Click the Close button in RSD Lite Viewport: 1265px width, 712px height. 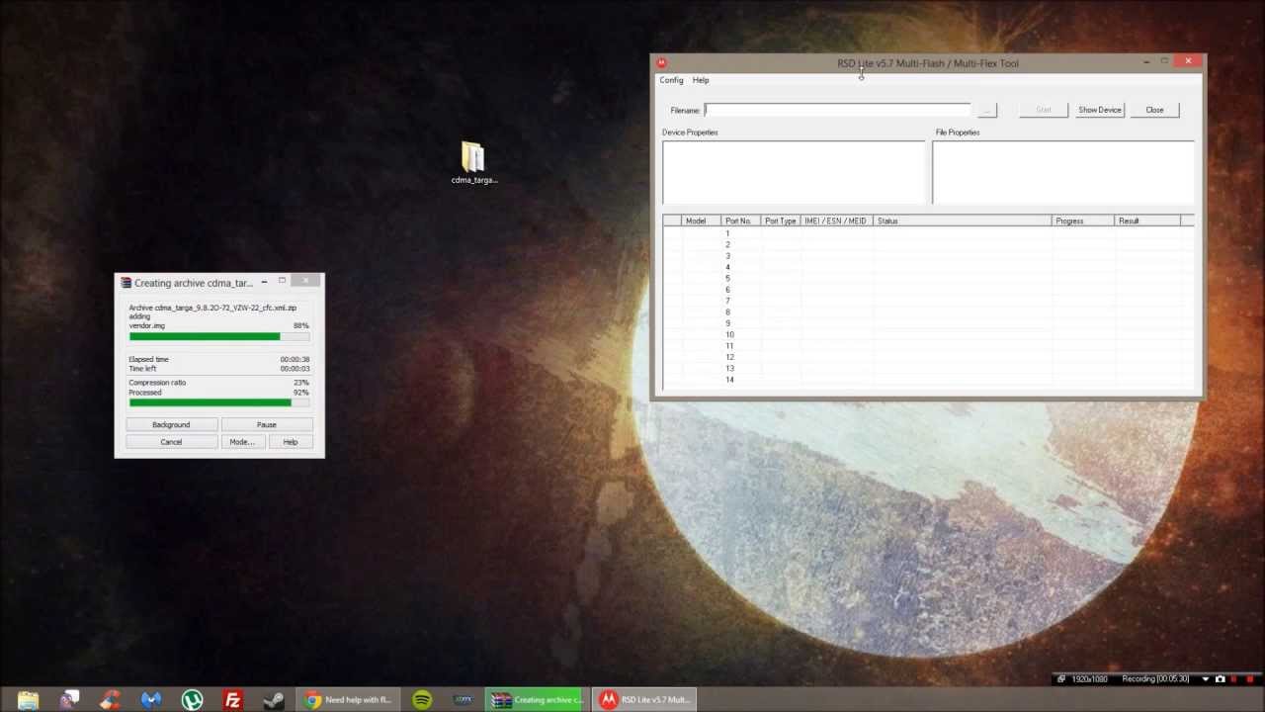coord(1154,110)
